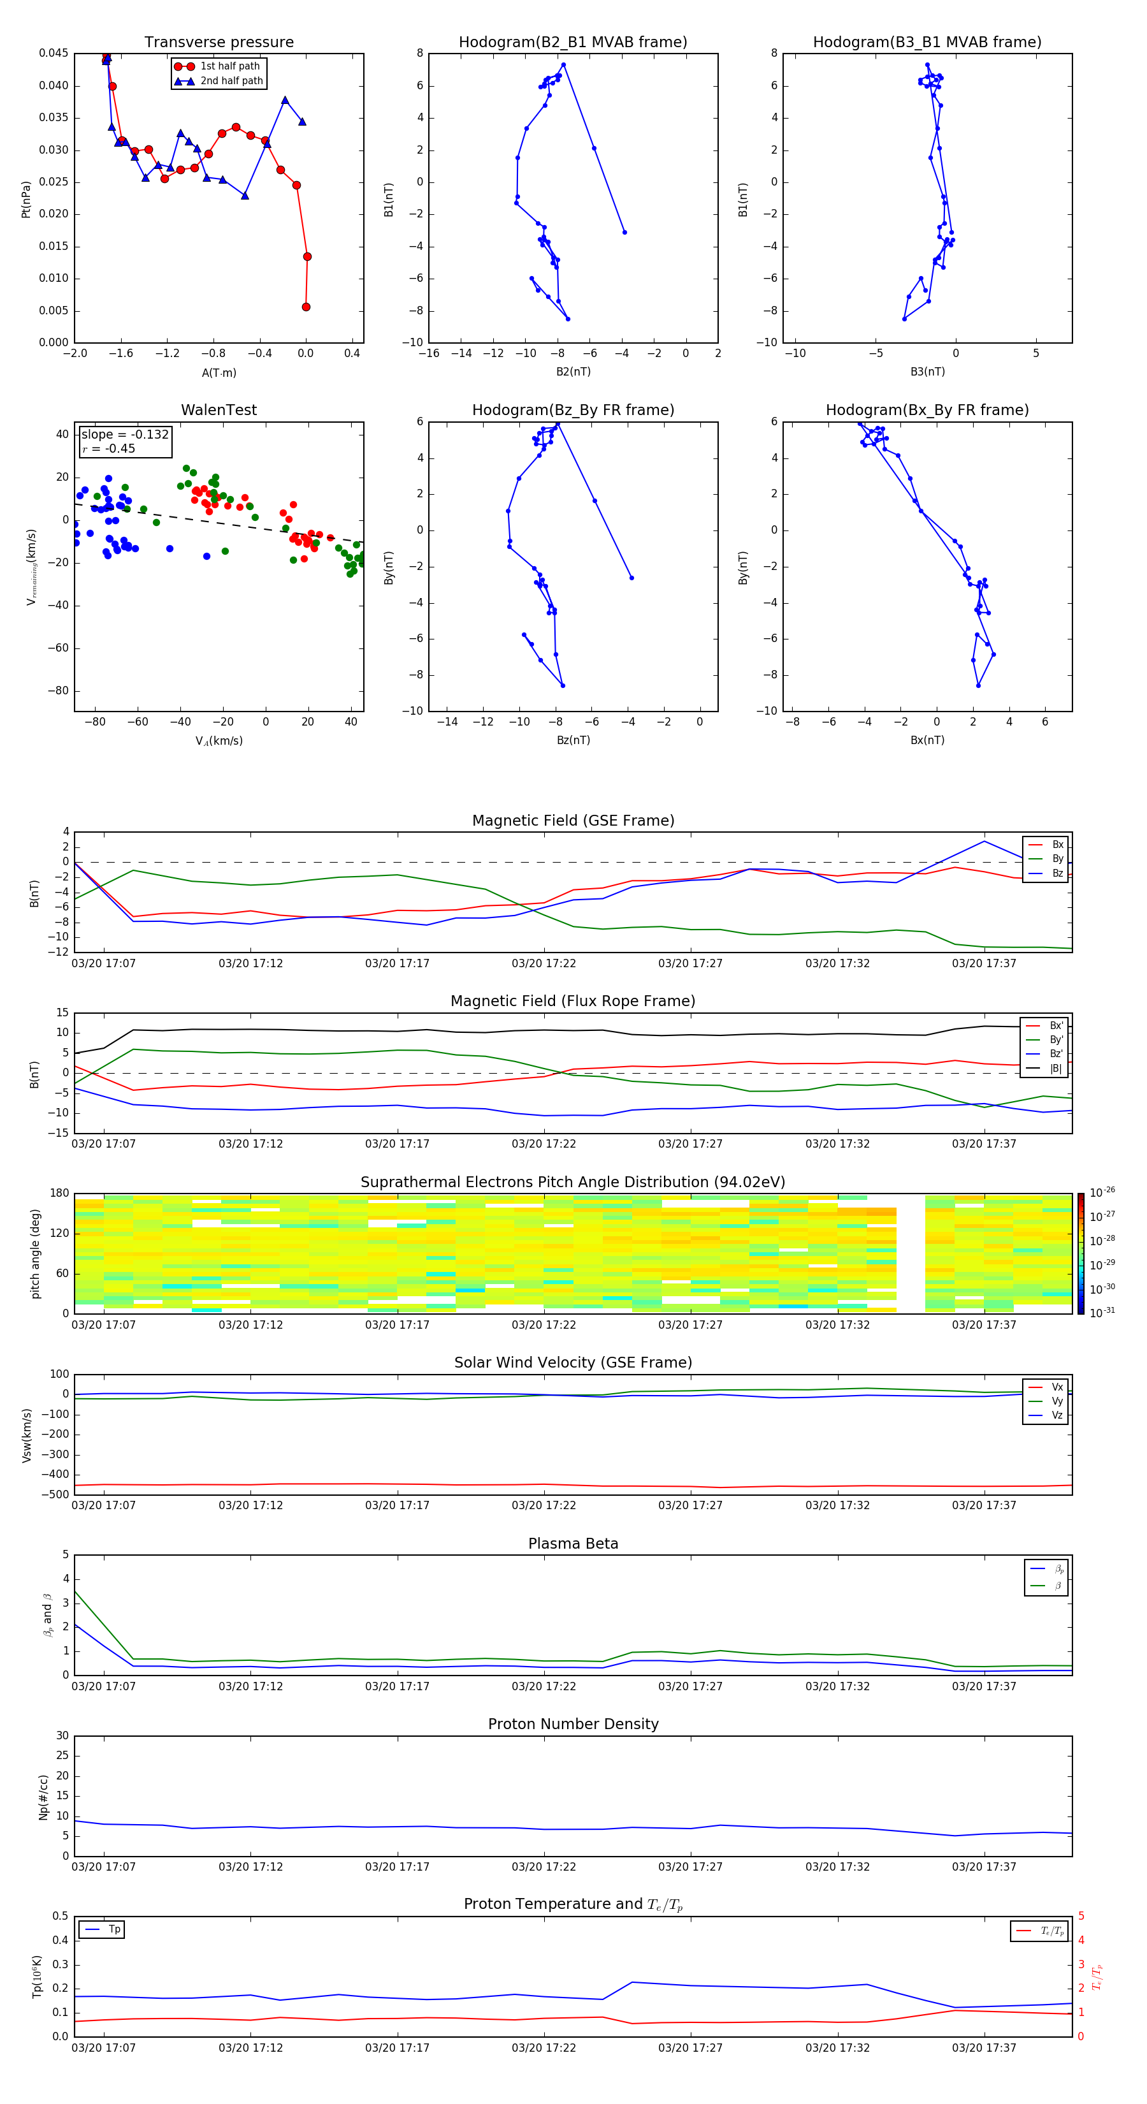This screenshot has height=2104, width=1147.
Task: Select '2nd half path' legend entry
Action: pyautogui.click(x=219, y=81)
